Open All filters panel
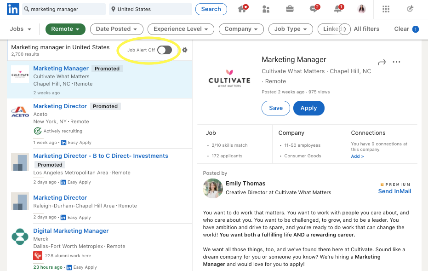 (366, 29)
